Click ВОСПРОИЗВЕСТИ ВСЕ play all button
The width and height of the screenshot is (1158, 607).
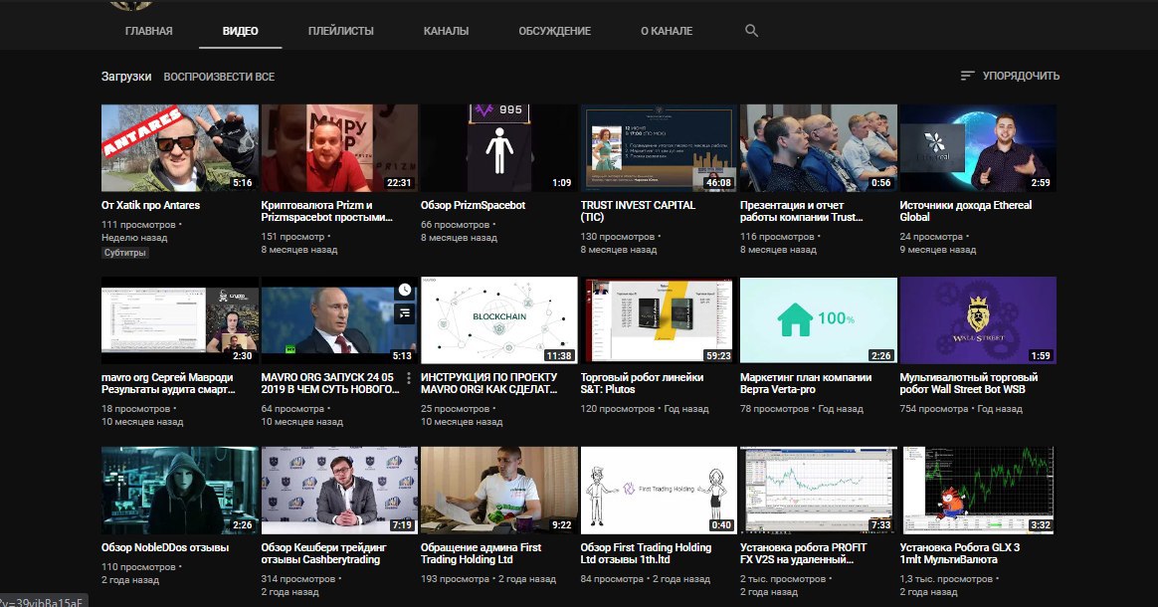[219, 77]
